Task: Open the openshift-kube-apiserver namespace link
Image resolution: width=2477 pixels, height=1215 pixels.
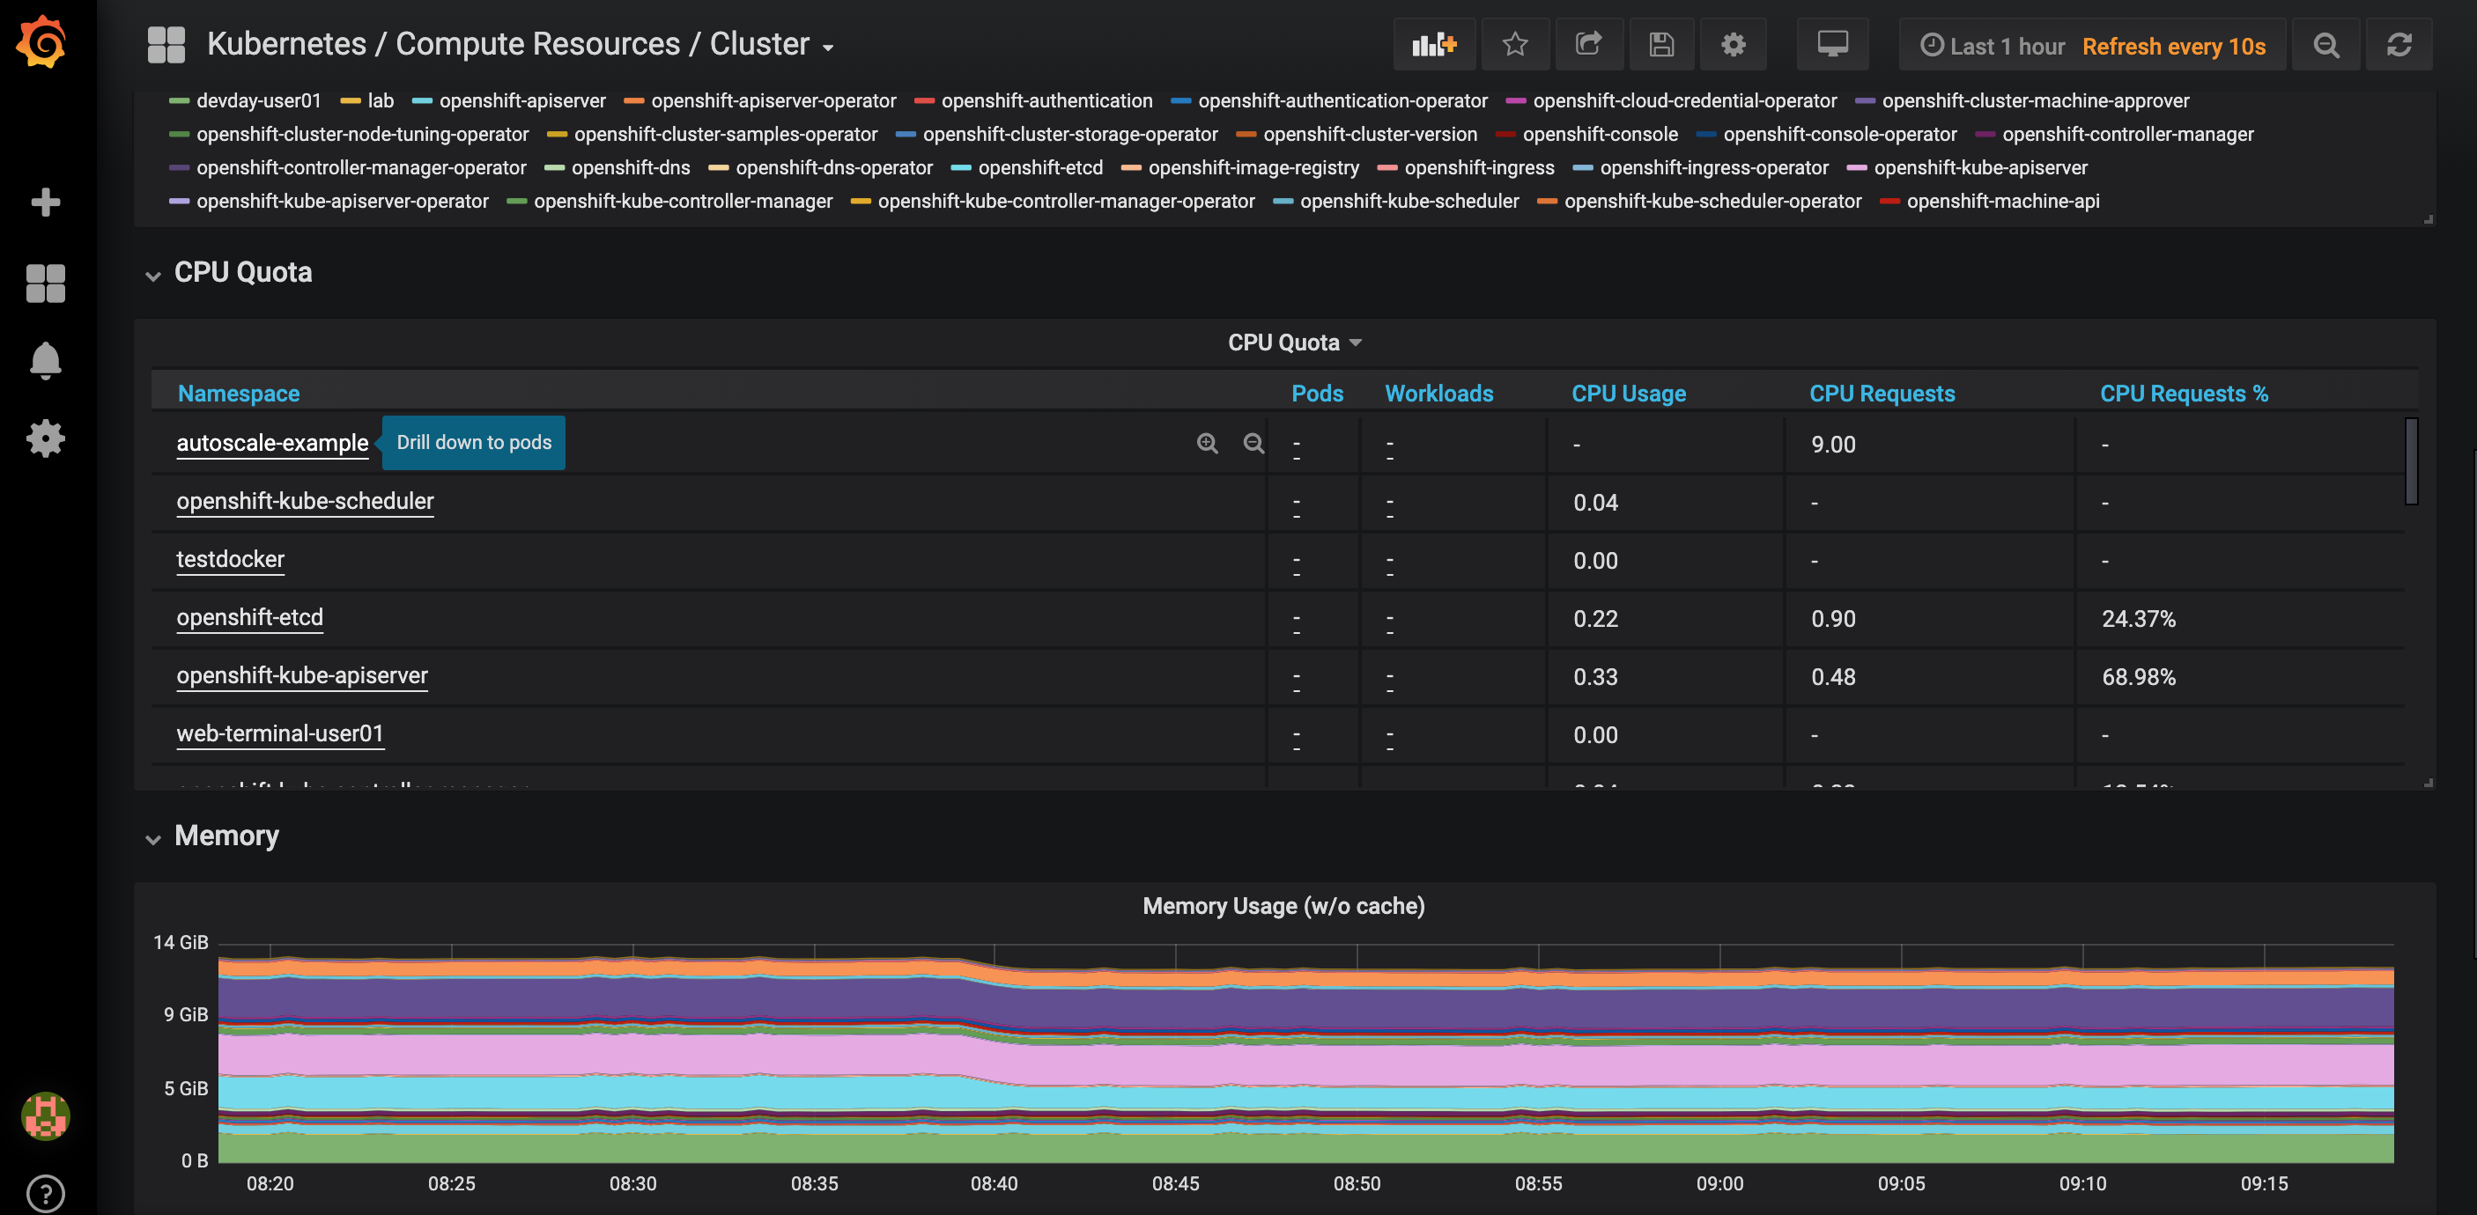Action: point(302,676)
